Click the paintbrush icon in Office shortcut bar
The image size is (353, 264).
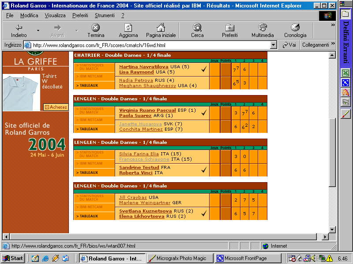[345, 114]
